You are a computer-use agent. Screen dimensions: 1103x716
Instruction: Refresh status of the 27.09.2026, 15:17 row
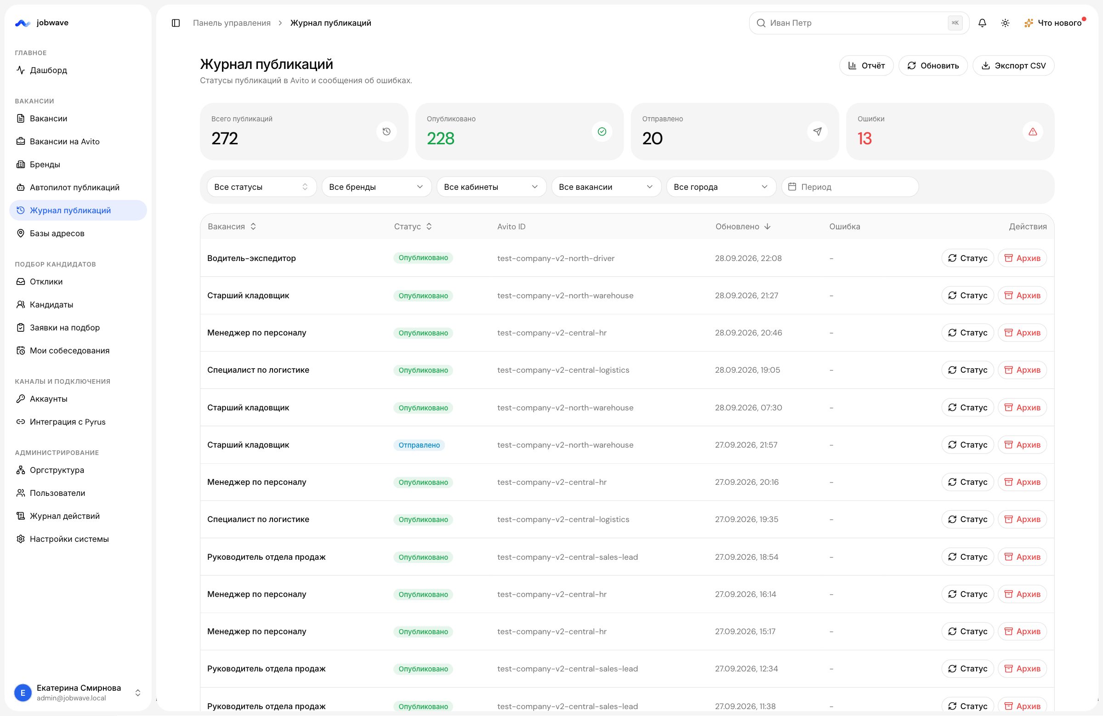pos(968,631)
